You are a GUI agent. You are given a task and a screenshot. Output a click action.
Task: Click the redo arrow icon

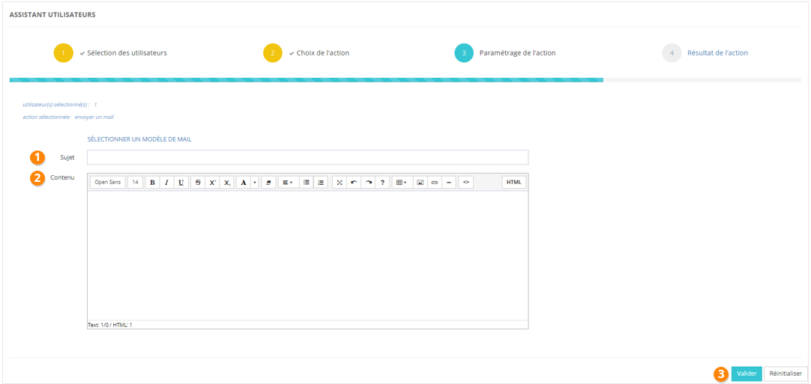368,182
